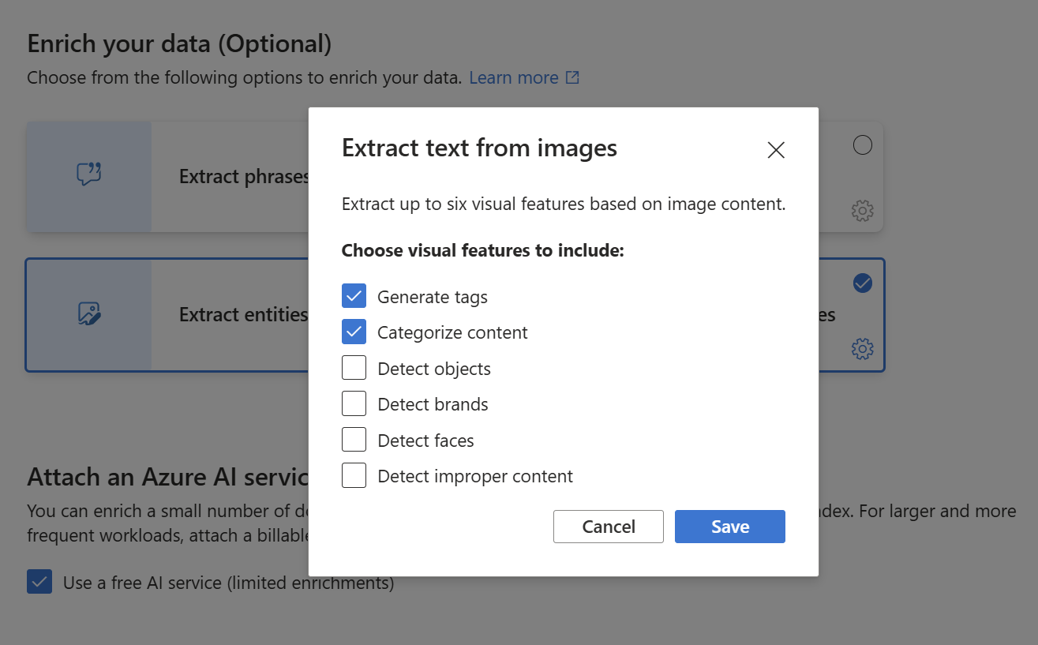1038x645 pixels.
Task: Enable the Detect faces checkbox
Action: click(x=354, y=440)
